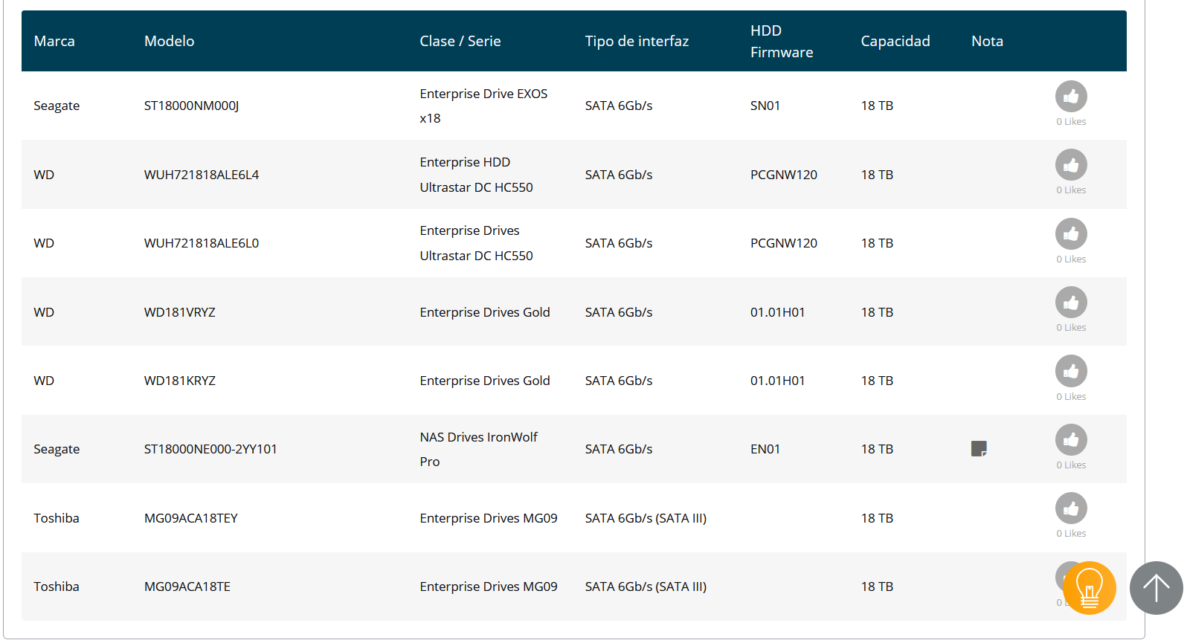Viewport: 1187px width, 643px height.
Task: Like the Toshiba MG09ACA18TEY drive
Action: pos(1071,508)
